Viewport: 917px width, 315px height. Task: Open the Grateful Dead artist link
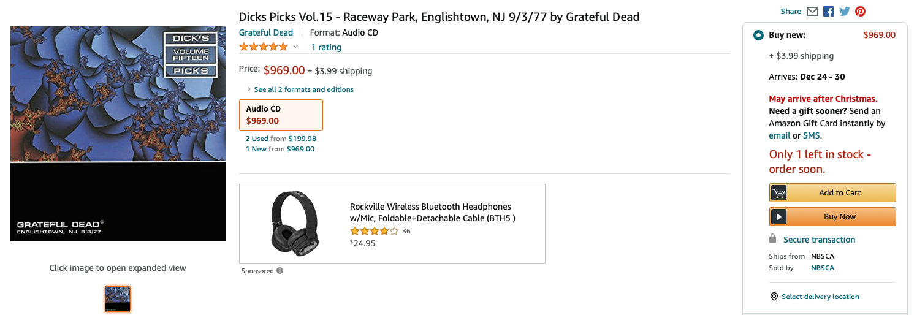coord(266,32)
